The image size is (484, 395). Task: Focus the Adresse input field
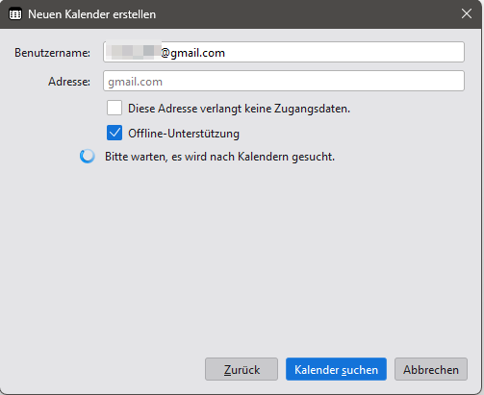pyautogui.click(x=284, y=81)
